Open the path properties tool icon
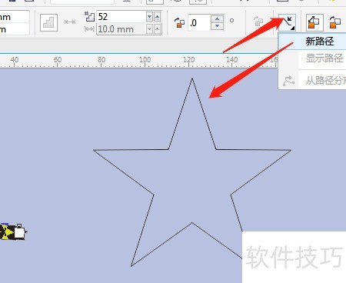 point(287,22)
